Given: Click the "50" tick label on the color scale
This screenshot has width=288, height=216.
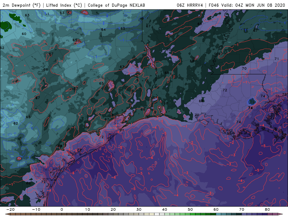Looking at the screenshot, I should click(x=190, y=210).
